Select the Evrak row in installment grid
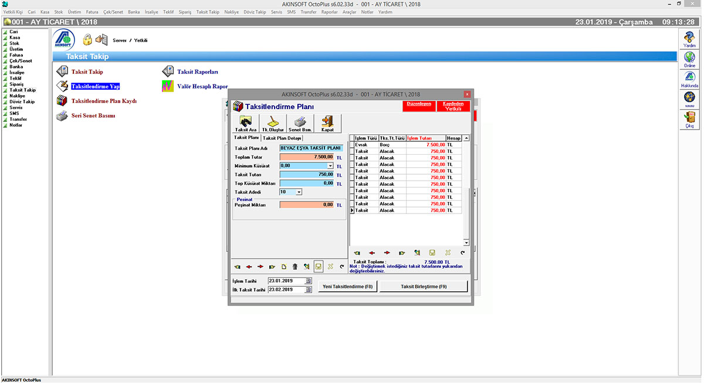Image resolution: width=704 pixels, height=383 pixels. coord(406,144)
